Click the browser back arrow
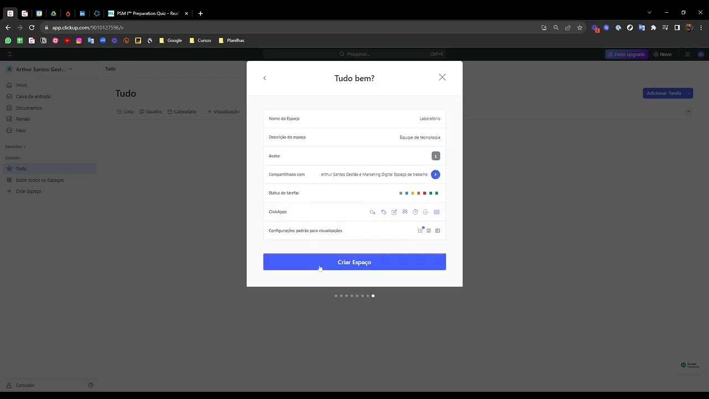Image resolution: width=709 pixels, height=399 pixels. coord(8,28)
